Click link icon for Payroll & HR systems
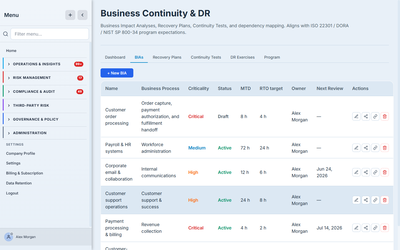 point(375,148)
